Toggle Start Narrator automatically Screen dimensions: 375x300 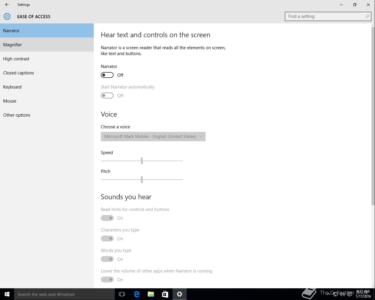pyautogui.click(x=107, y=96)
